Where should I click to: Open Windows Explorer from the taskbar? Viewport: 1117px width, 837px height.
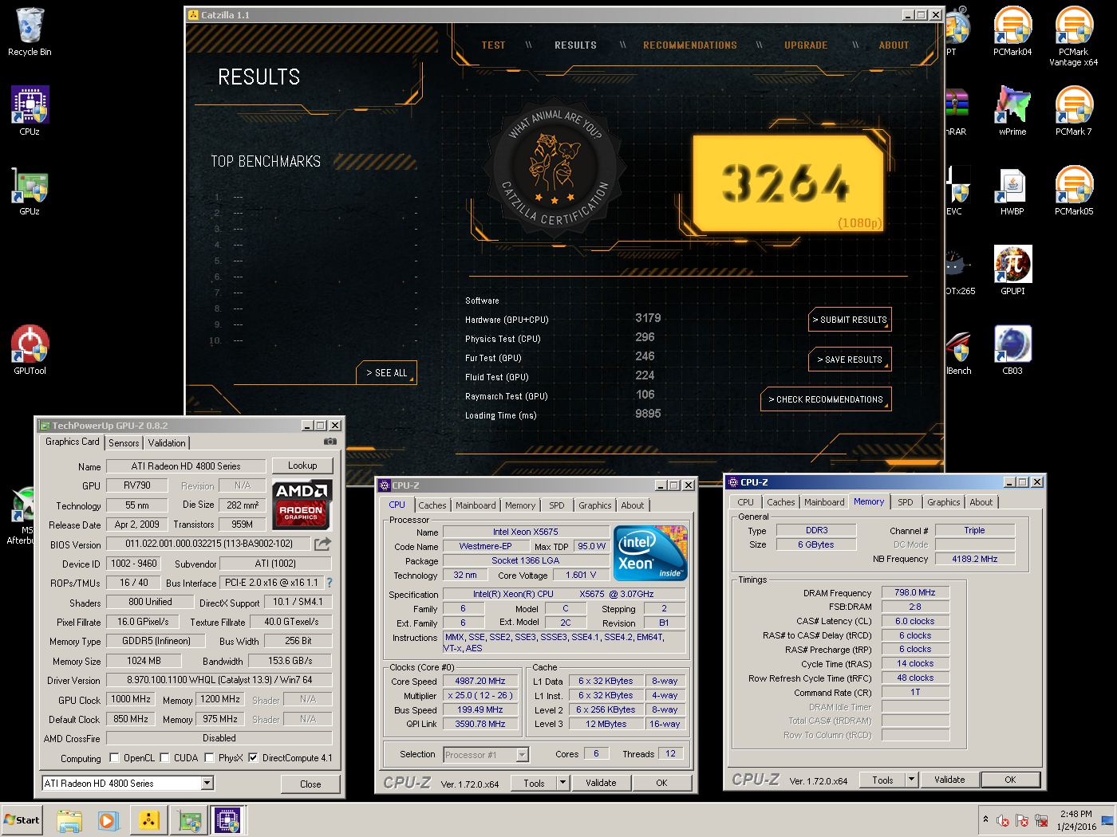69,820
